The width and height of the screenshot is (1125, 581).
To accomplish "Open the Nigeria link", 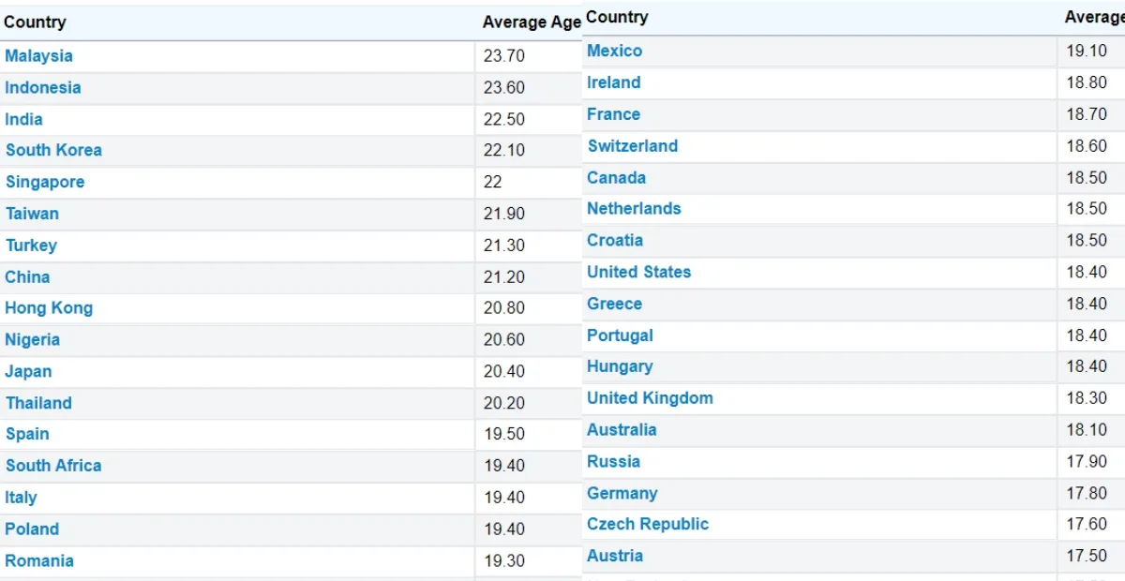I will (x=32, y=340).
